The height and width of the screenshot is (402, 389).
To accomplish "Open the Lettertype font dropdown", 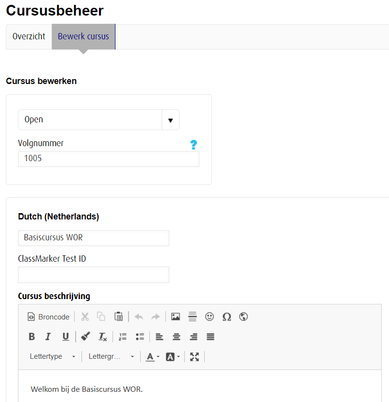I will [52, 357].
